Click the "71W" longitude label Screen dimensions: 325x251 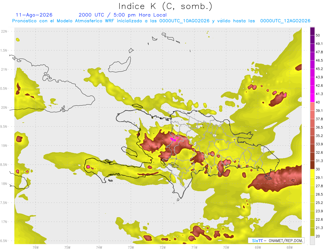click(194, 247)
